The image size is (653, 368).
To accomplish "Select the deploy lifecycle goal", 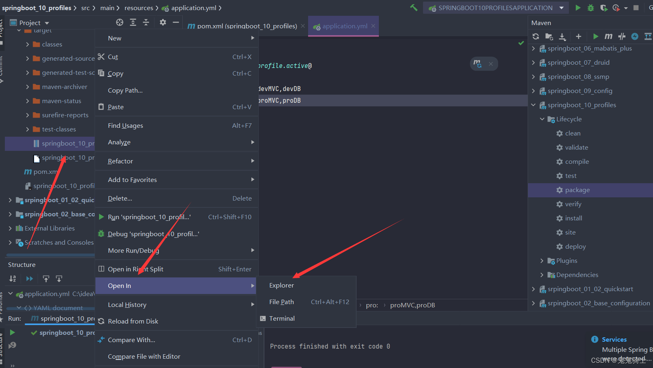I will (575, 246).
